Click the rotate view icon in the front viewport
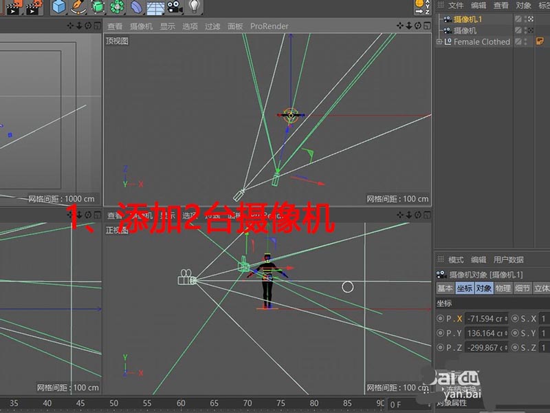Screen dimensions: 550x413 [417, 214]
